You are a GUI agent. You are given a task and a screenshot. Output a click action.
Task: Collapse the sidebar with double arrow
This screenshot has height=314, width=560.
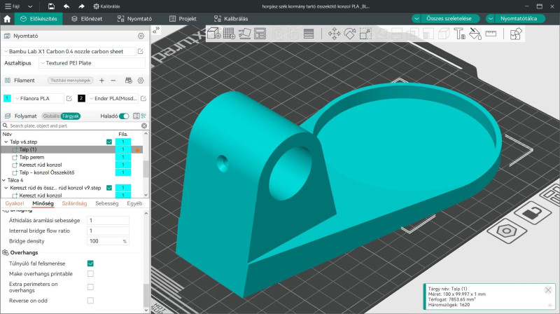[156, 31]
